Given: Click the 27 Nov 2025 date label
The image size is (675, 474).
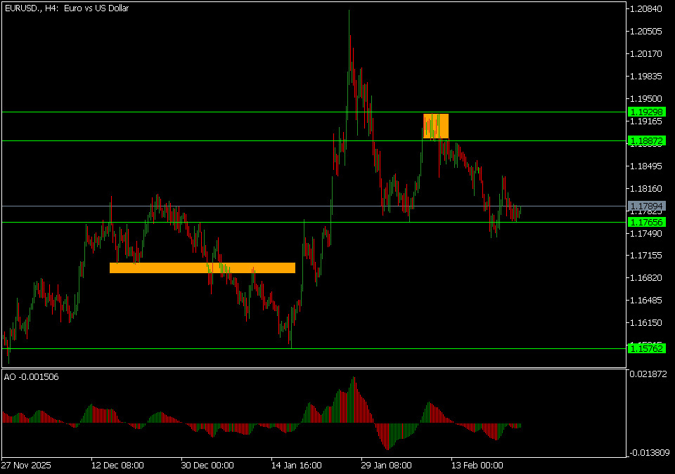Looking at the screenshot, I should pos(26,465).
